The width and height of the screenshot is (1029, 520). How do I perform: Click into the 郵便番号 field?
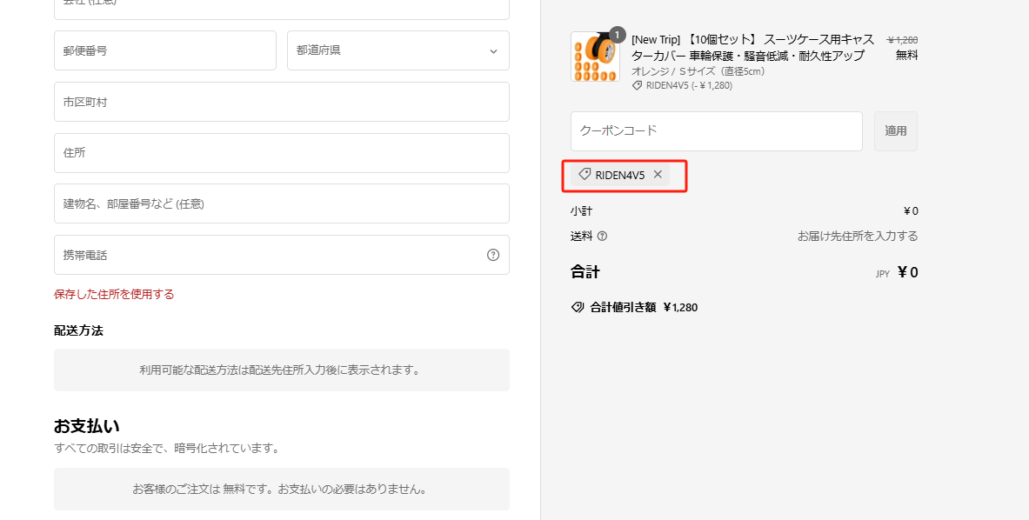pos(164,50)
